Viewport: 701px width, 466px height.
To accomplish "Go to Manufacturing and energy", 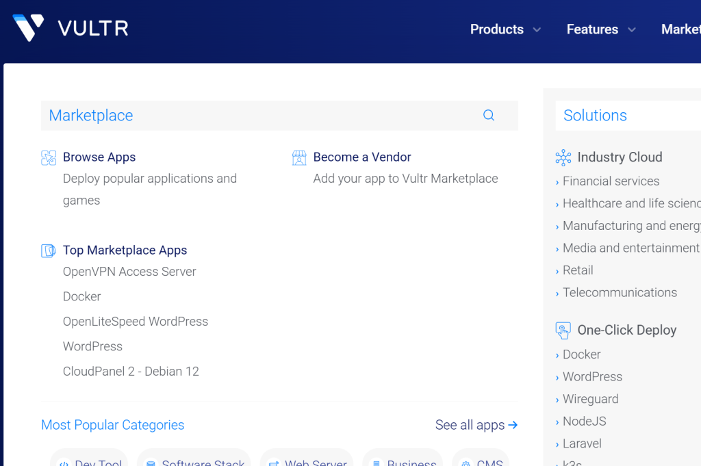I will click(632, 226).
